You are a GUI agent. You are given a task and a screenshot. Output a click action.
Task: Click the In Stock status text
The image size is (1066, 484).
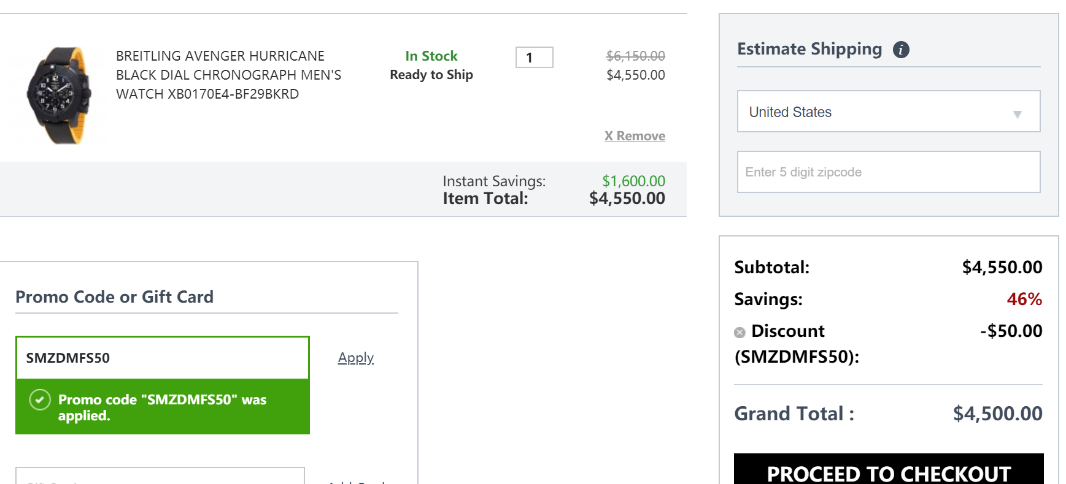[x=431, y=56]
